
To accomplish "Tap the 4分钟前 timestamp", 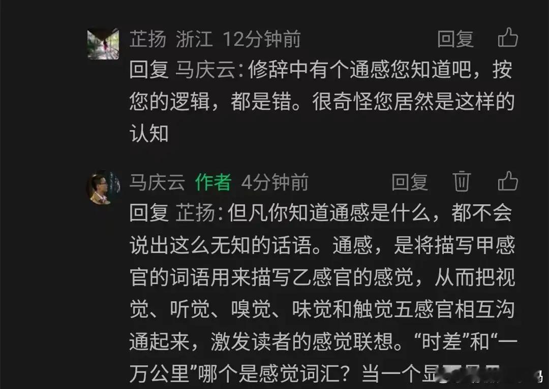I will [x=275, y=182].
